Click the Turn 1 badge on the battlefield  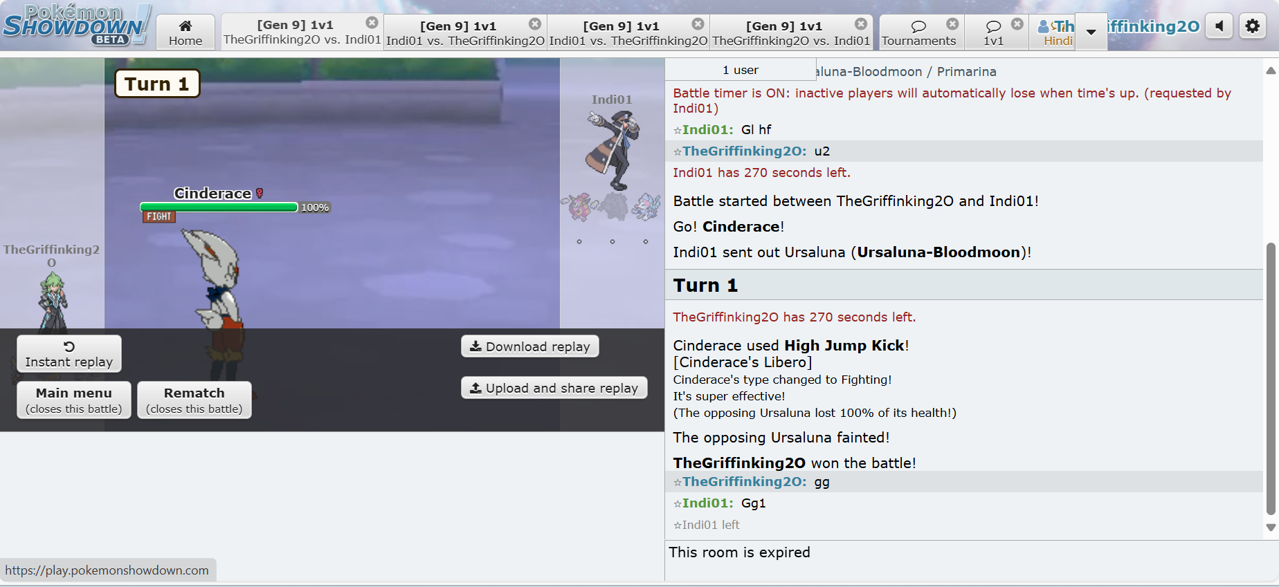[157, 84]
